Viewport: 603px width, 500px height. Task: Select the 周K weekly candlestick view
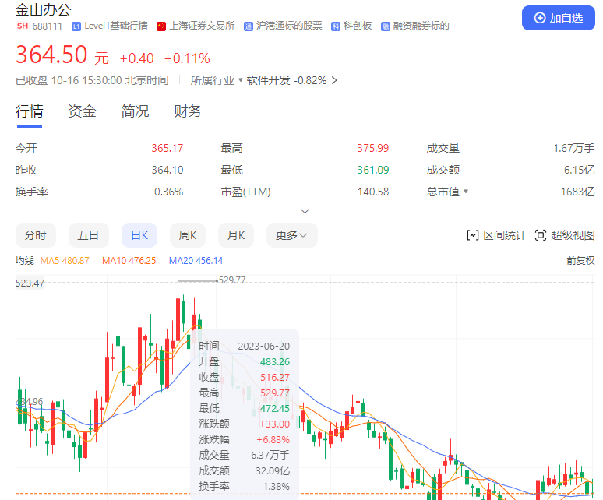tap(188, 235)
